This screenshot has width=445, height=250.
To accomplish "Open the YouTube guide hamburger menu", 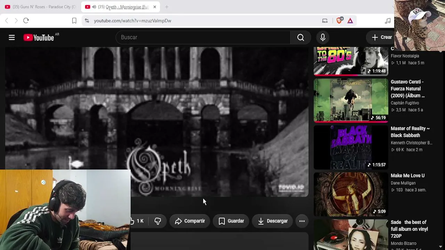I will coord(11,37).
